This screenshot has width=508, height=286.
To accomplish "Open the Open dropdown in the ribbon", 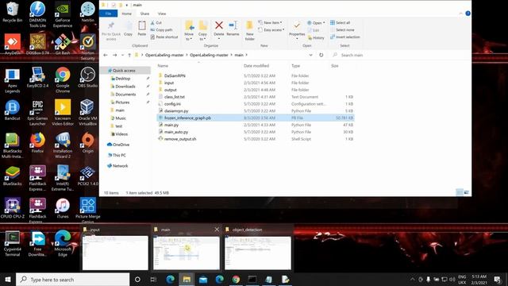I will click(316, 23).
